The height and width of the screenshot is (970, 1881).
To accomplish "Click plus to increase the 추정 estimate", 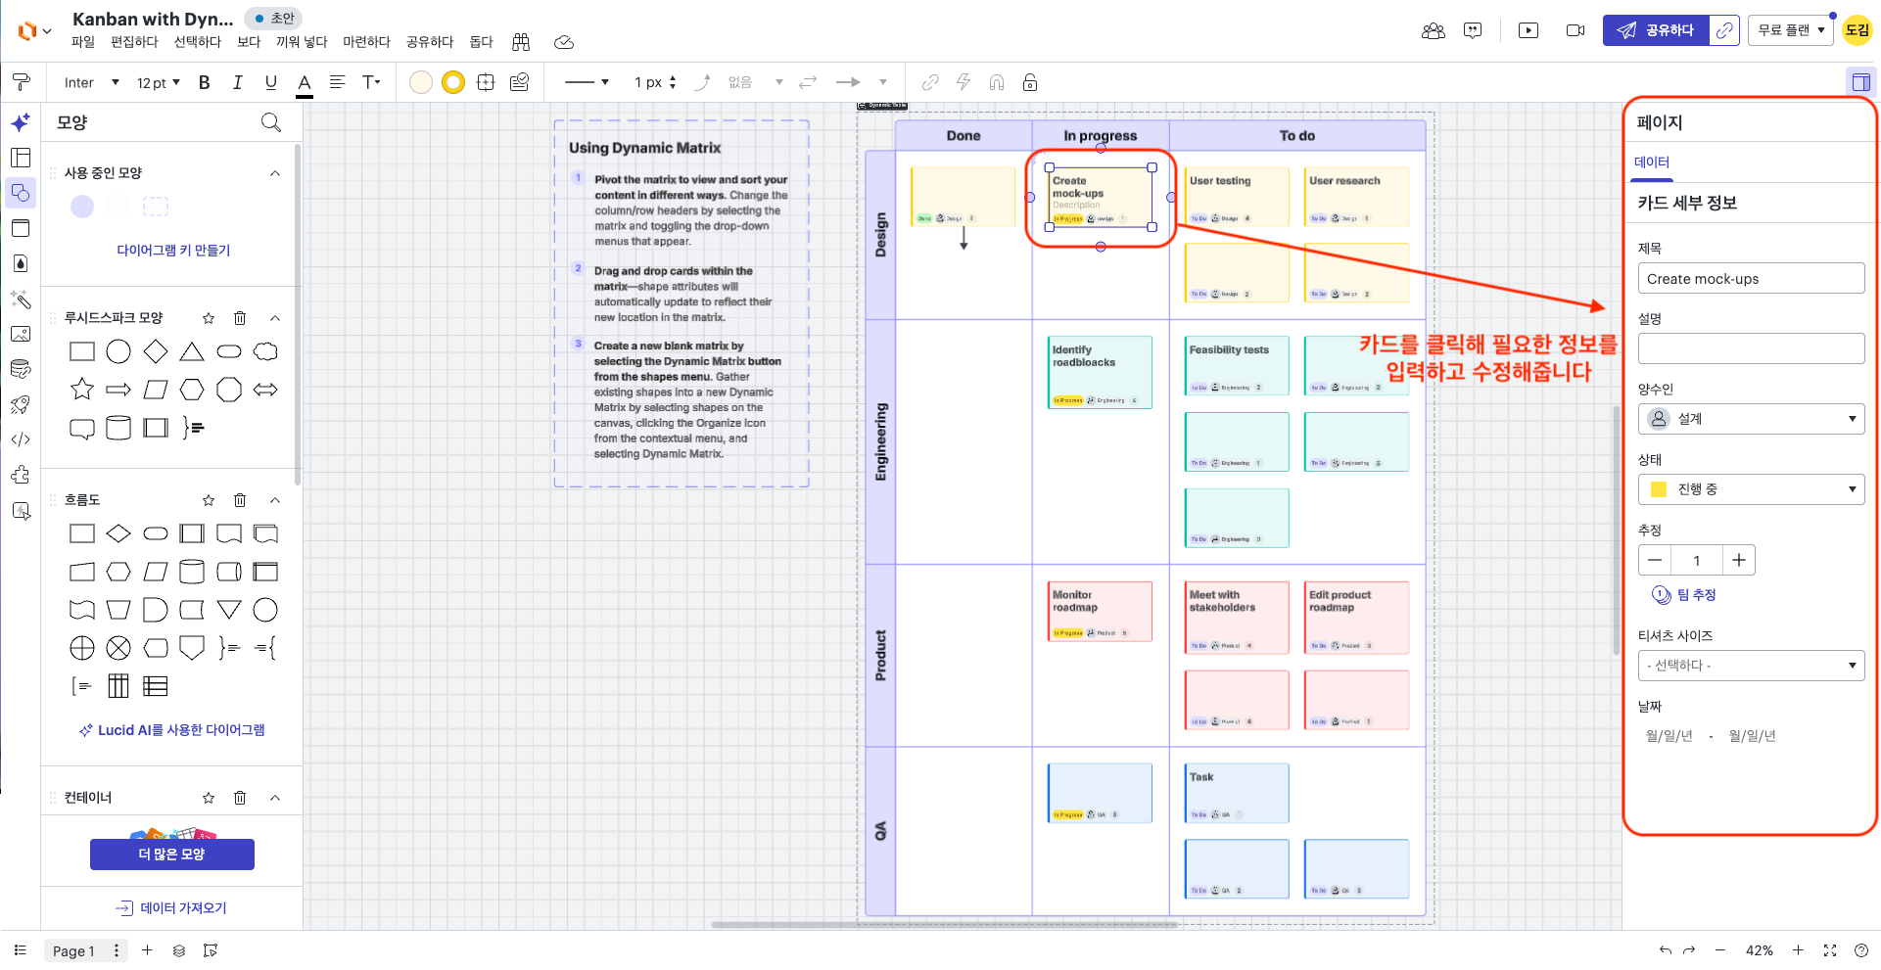I will pos(1738,560).
